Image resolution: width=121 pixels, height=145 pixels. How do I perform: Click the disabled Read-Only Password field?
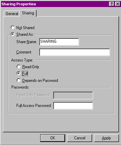point(73,95)
